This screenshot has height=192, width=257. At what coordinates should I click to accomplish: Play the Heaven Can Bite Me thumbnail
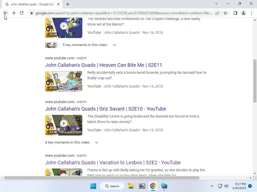64,81
